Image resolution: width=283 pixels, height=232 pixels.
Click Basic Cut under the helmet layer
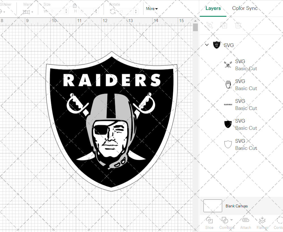[x=246, y=88]
